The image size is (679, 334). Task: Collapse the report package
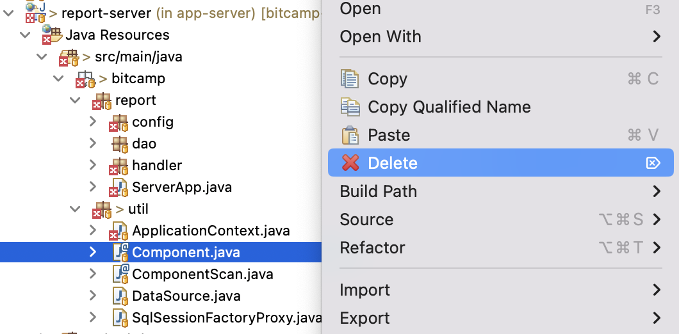(75, 100)
